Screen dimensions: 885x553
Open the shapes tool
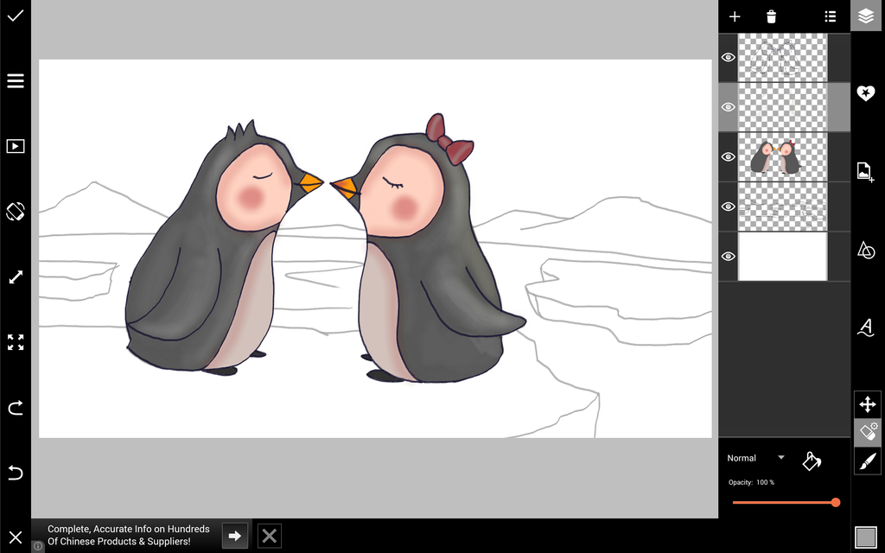[x=866, y=250]
